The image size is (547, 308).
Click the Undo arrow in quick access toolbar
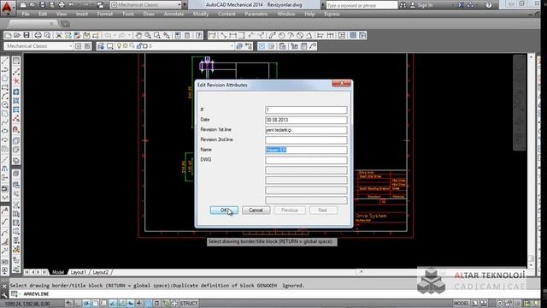coord(72,5)
